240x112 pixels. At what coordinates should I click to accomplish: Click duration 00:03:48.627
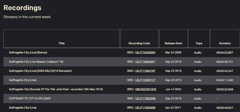(225, 108)
